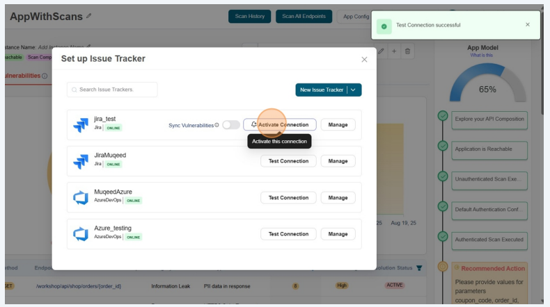Open Manage for Azure_testing tracker
The height and width of the screenshot is (307, 550).
pyautogui.click(x=338, y=234)
